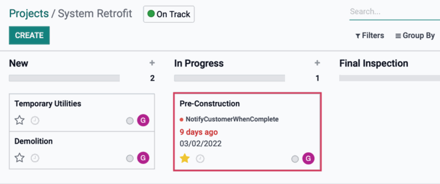Open the Filters dropdown
The image size is (440, 184).
click(x=370, y=36)
